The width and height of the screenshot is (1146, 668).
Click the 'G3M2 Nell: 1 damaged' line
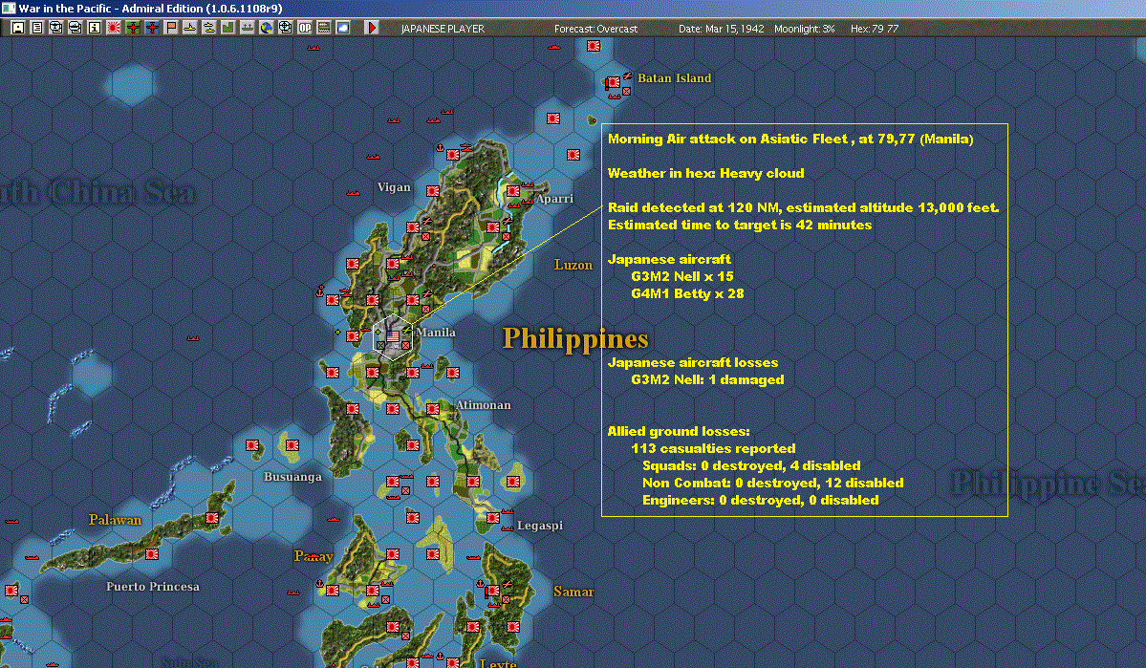pyautogui.click(x=707, y=380)
